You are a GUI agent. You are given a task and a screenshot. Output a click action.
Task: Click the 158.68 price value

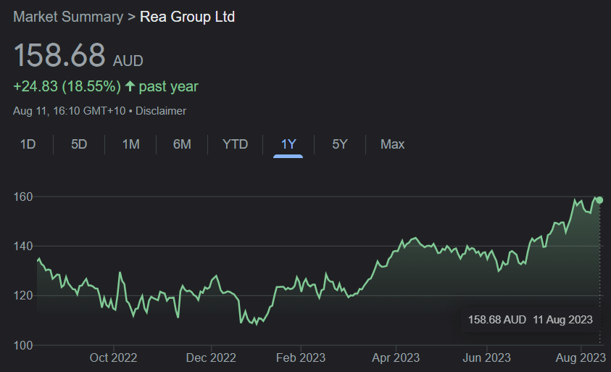pos(59,54)
